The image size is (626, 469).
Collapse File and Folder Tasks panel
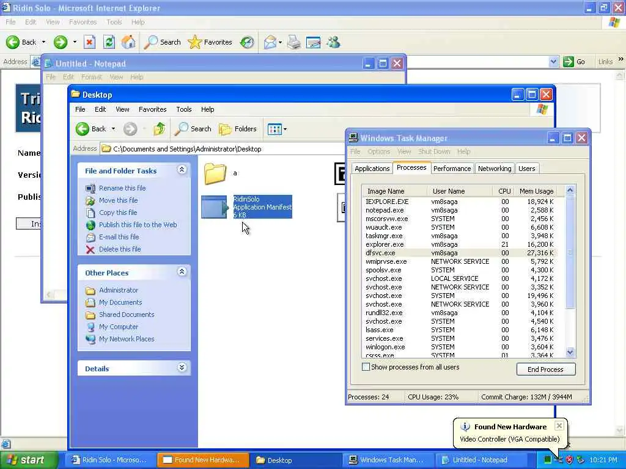coord(182,170)
